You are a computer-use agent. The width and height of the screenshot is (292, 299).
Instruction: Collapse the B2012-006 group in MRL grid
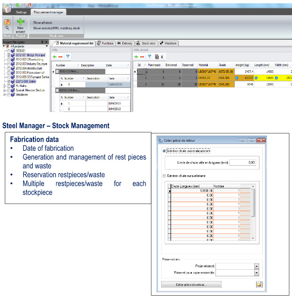coord(57,90)
